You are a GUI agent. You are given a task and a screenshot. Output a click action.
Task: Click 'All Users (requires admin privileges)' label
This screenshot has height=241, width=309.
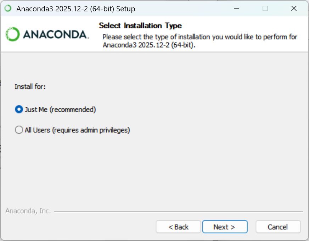tap(77, 130)
